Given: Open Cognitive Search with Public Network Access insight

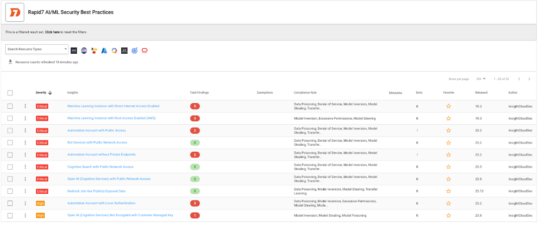Looking at the screenshot, I should [x=100, y=167].
